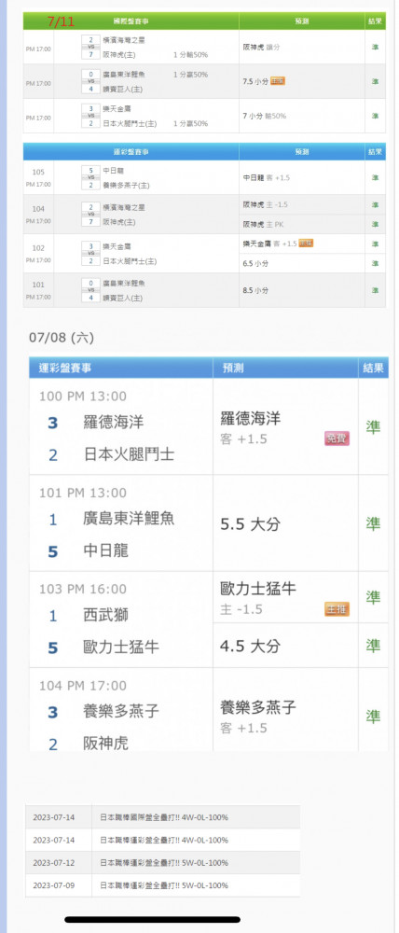This screenshot has height=933, width=399.
Task: Click the red 7/11 date label
Action: (x=62, y=22)
